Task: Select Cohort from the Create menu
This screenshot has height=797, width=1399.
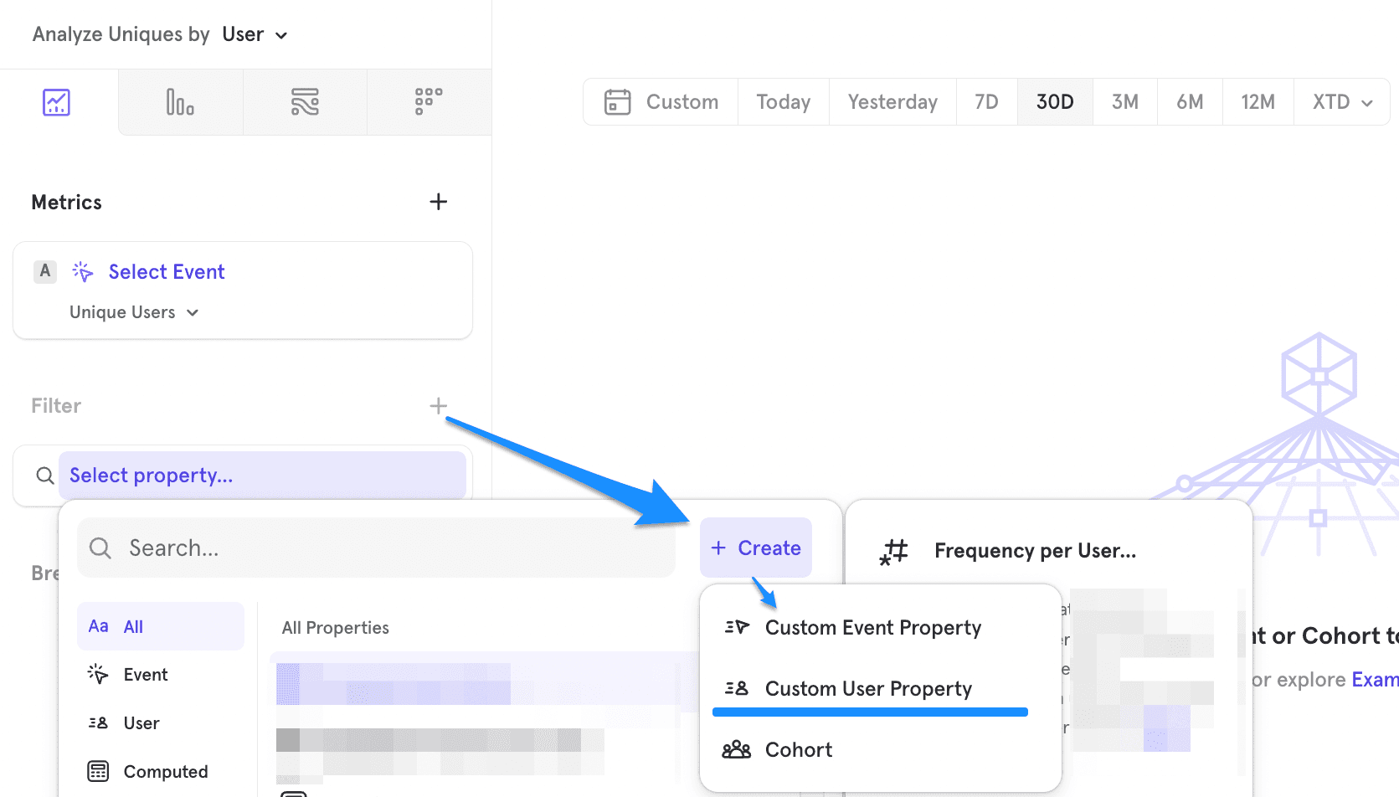Action: pyautogui.click(x=798, y=750)
